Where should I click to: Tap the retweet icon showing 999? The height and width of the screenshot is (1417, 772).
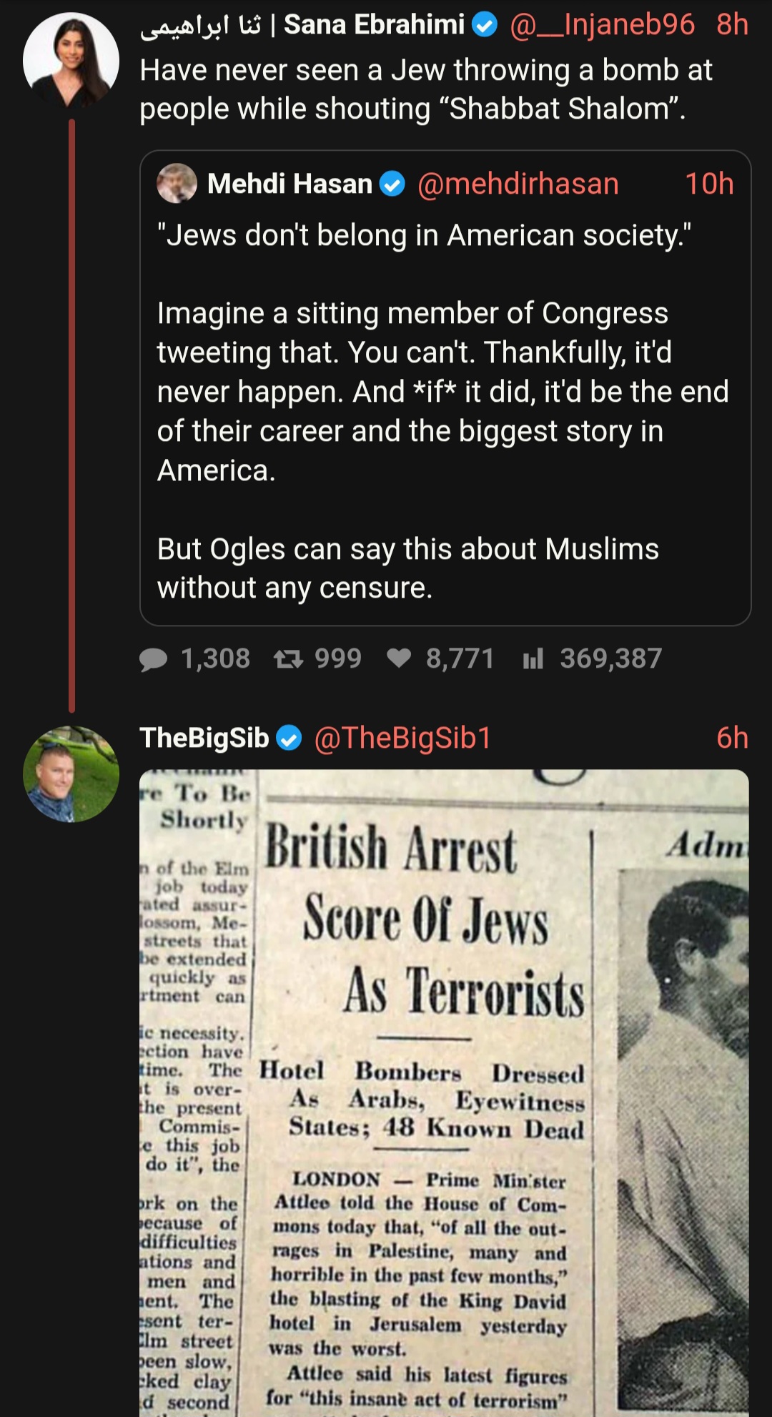[x=288, y=658]
